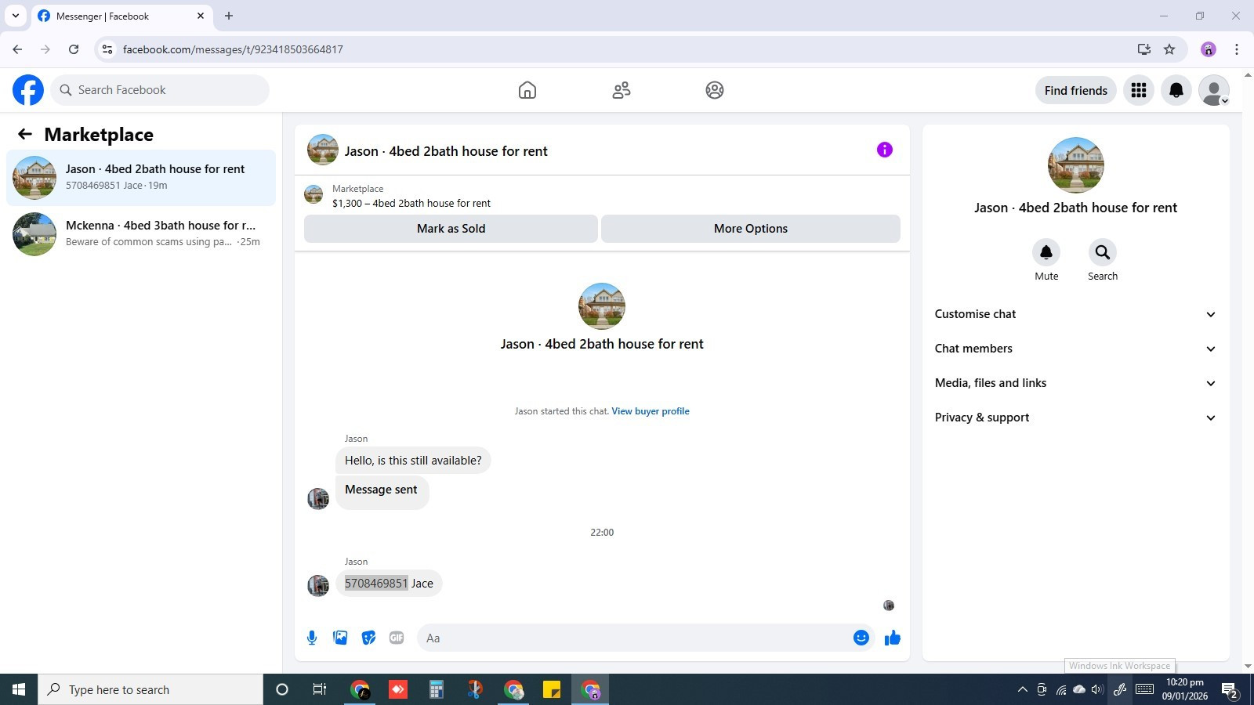Open conversation information purple icon

coord(885,150)
